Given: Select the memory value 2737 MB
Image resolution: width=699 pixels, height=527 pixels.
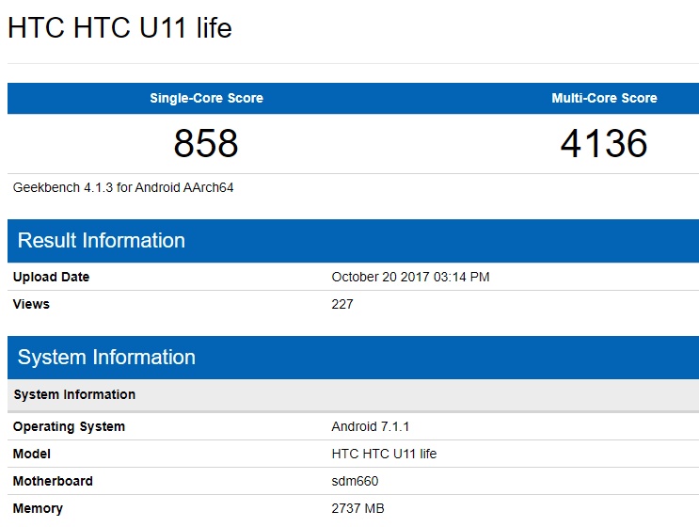Looking at the screenshot, I should click(x=358, y=508).
